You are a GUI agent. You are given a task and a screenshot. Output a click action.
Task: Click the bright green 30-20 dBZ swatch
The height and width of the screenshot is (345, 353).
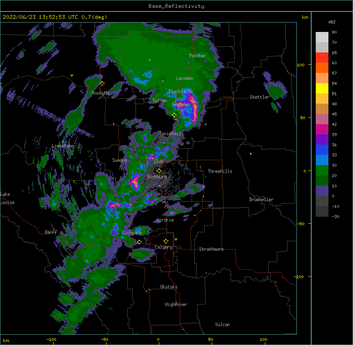[322, 170]
